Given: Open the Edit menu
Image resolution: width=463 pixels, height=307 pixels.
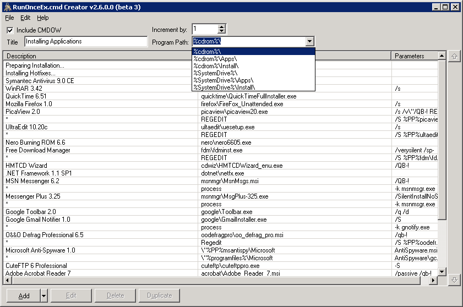Looking at the screenshot, I should [x=25, y=18].
